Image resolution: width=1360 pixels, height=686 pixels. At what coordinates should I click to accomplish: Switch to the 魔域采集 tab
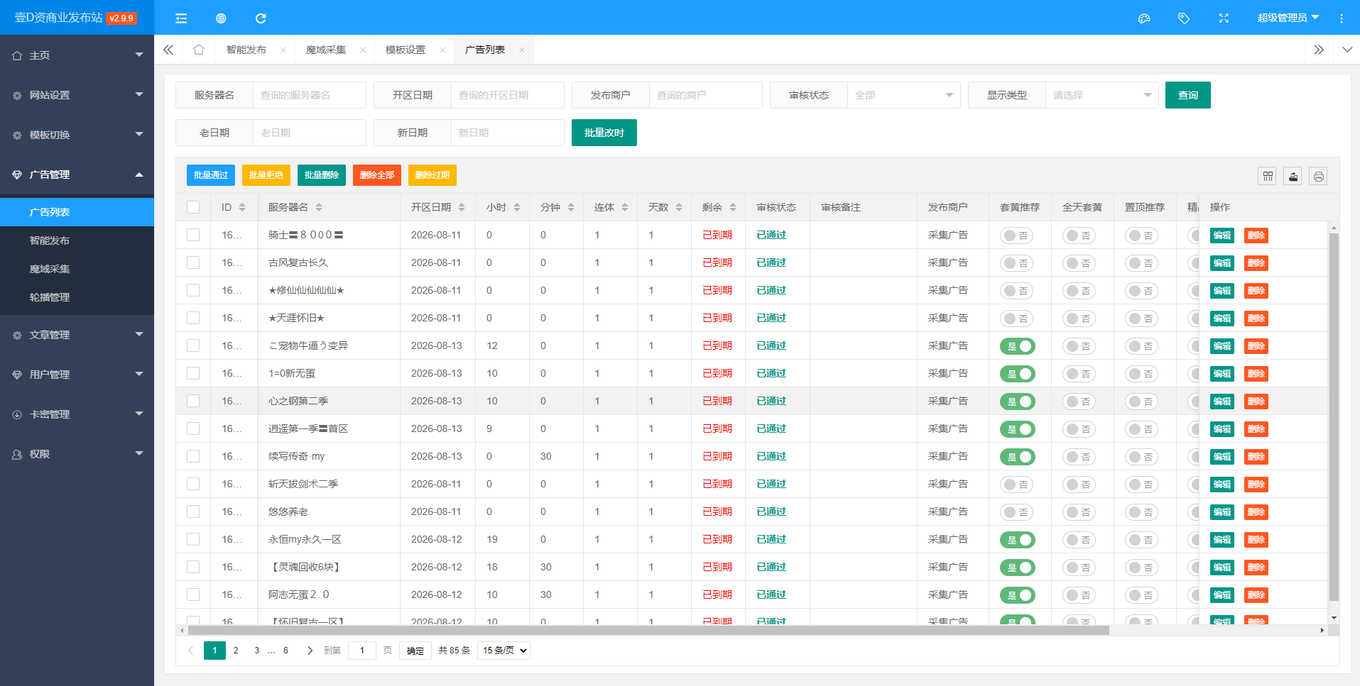[x=326, y=50]
